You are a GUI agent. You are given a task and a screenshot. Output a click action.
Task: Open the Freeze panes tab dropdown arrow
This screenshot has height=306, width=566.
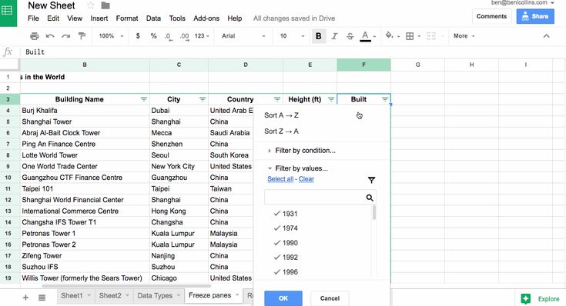click(x=237, y=295)
